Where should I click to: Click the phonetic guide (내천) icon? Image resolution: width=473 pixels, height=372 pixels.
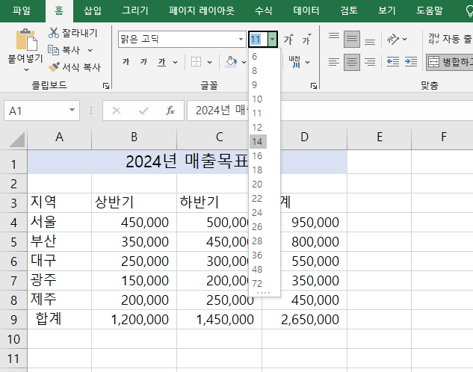[x=294, y=62]
